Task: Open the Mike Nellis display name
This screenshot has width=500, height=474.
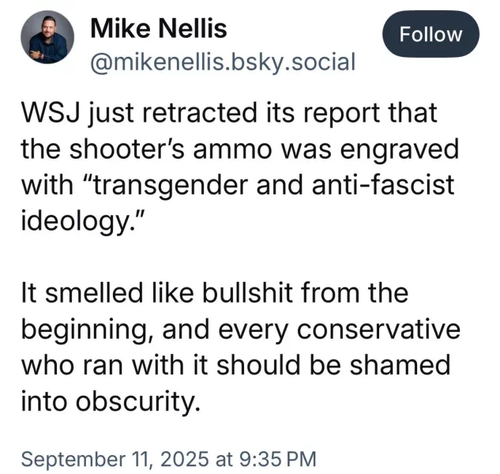Action: pos(159,29)
